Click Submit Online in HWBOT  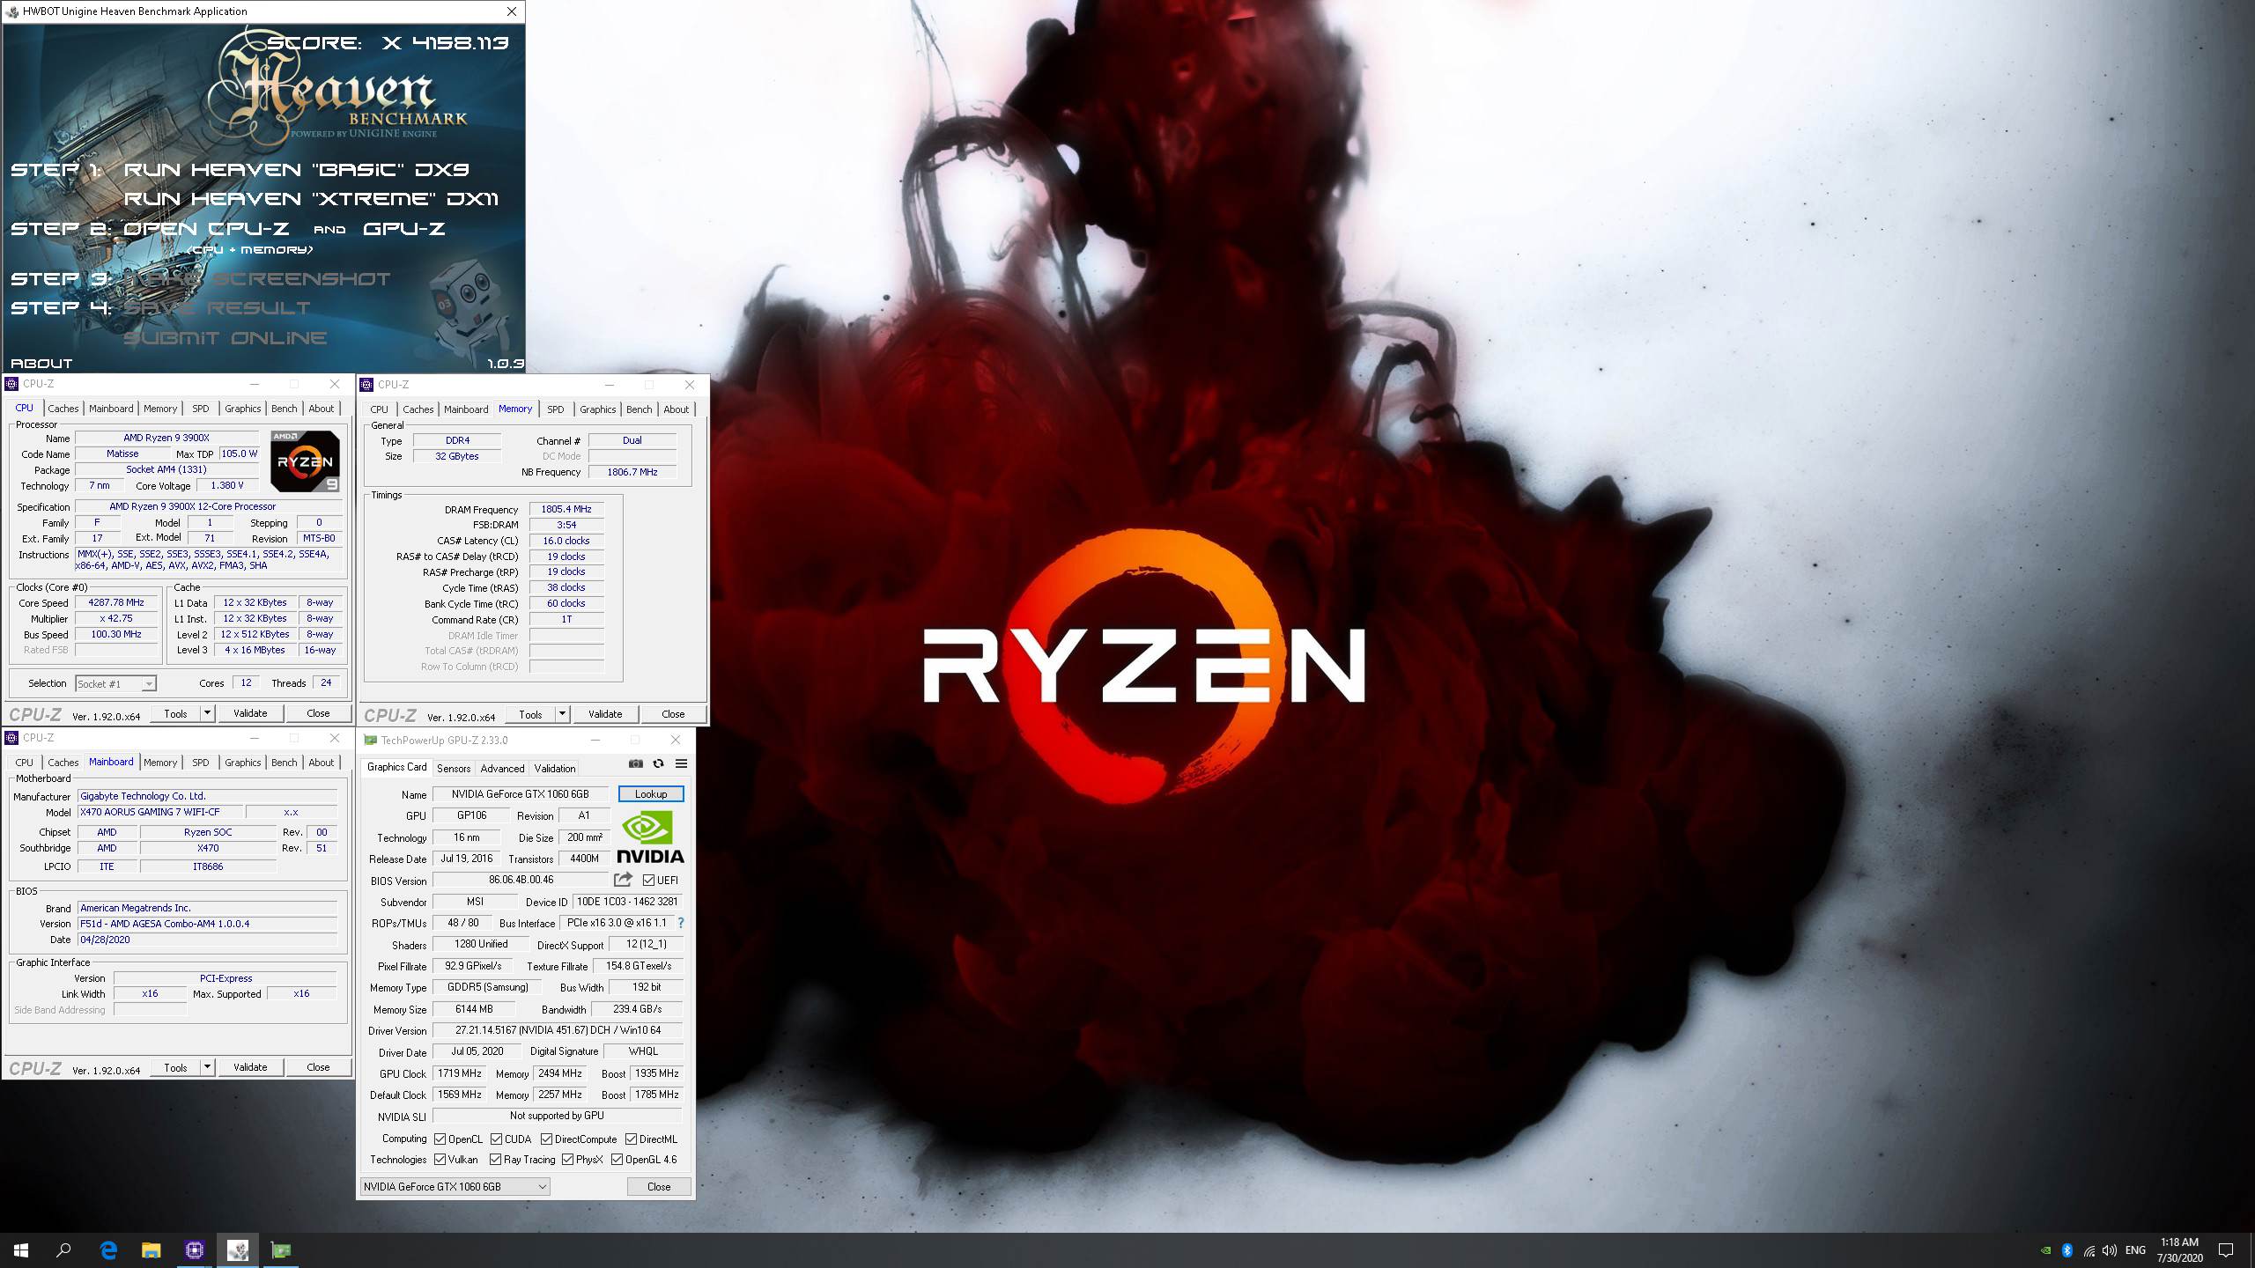click(x=225, y=338)
